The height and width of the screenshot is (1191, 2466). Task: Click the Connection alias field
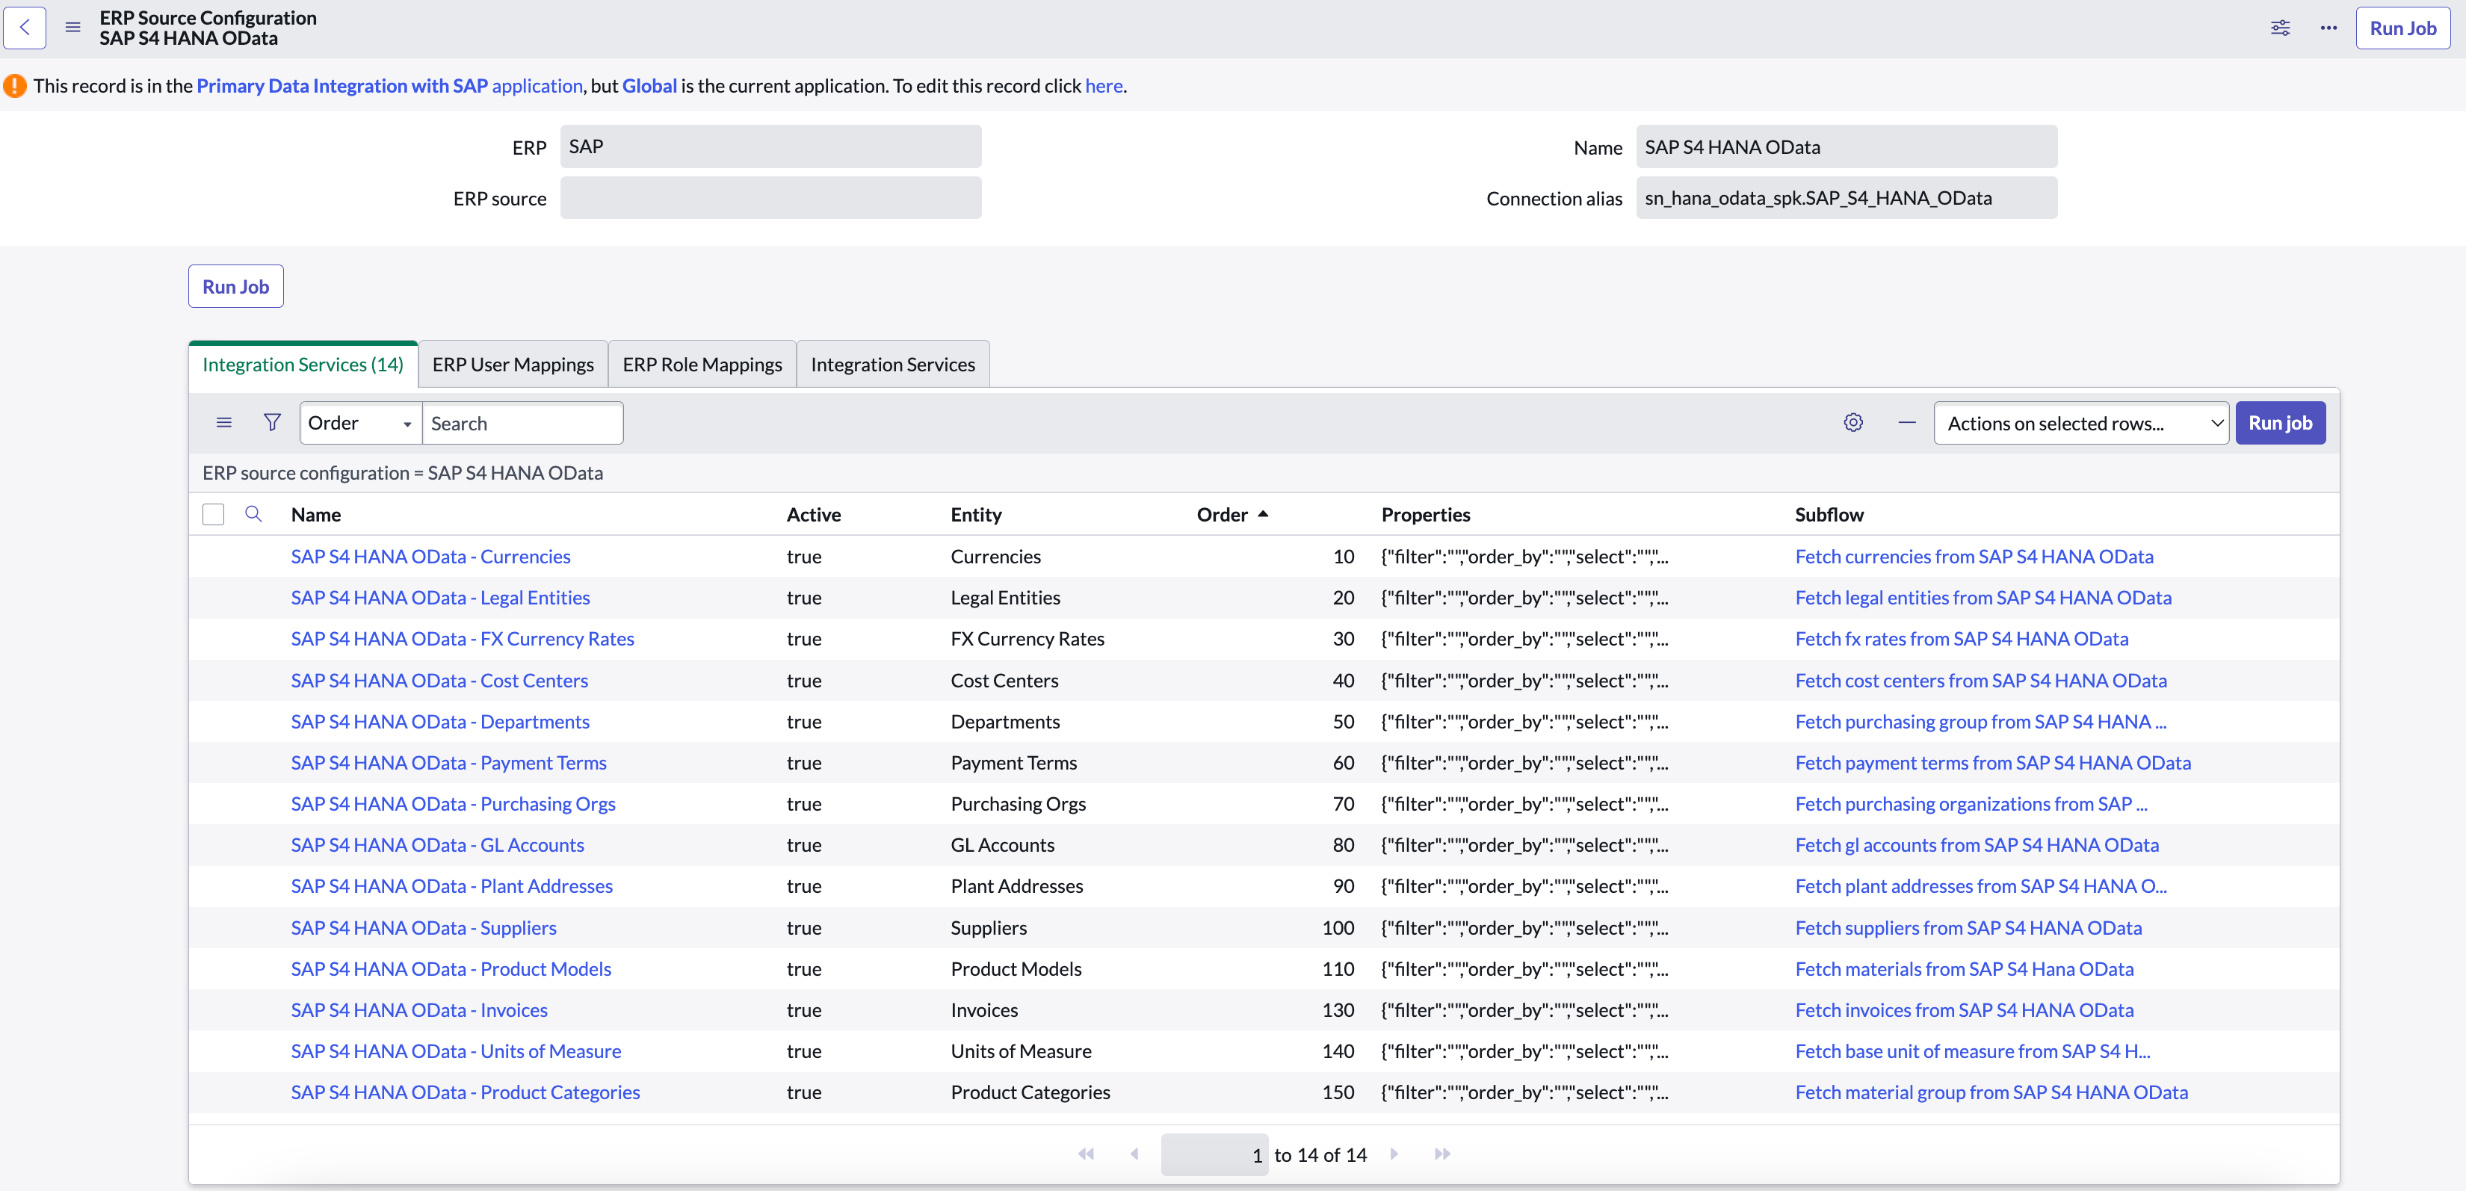pos(1846,198)
